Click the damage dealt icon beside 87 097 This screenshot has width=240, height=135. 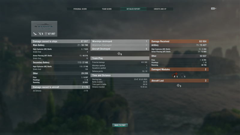click(46, 34)
